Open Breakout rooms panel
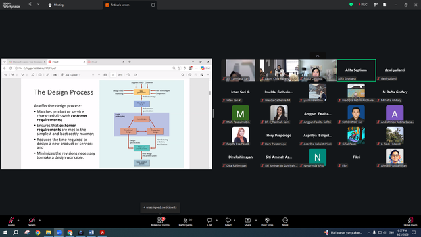Image resolution: width=421 pixels, height=237 pixels. [x=161, y=222]
